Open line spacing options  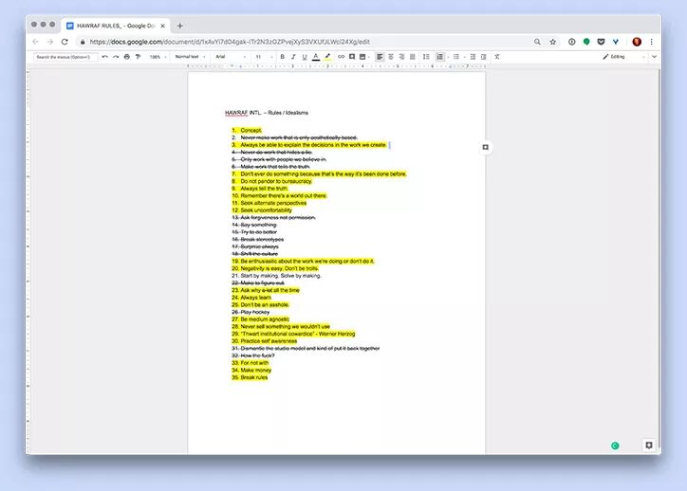coord(426,57)
